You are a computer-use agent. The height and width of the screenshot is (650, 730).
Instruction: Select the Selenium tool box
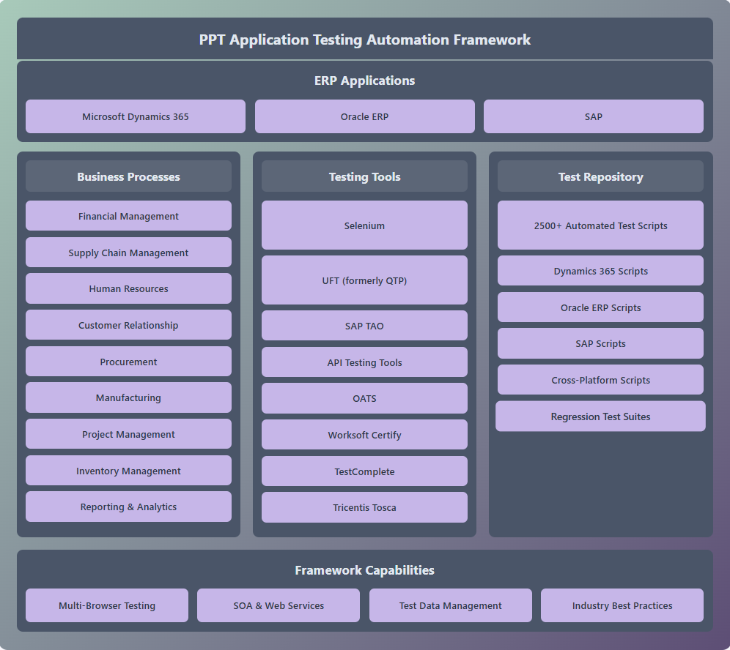tap(364, 225)
